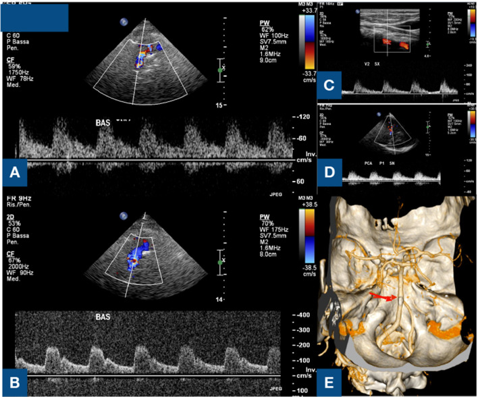Select the green focus marker in panel B
Screen dimensions: 478x397
pos(220,261)
